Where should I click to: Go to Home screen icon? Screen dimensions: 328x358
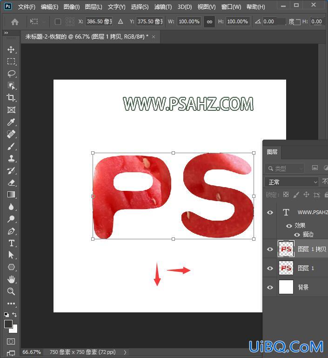pos(15,22)
